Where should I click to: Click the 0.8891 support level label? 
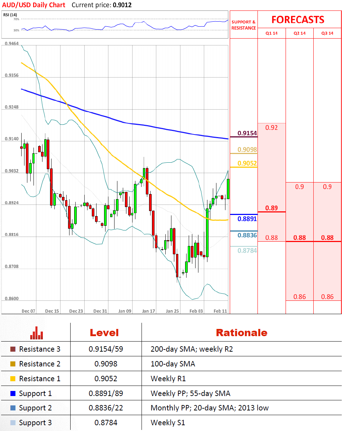pos(247,219)
